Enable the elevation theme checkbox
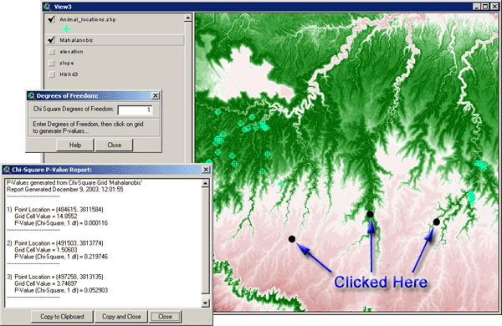This screenshot has height=326, width=502. pyautogui.click(x=52, y=52)
